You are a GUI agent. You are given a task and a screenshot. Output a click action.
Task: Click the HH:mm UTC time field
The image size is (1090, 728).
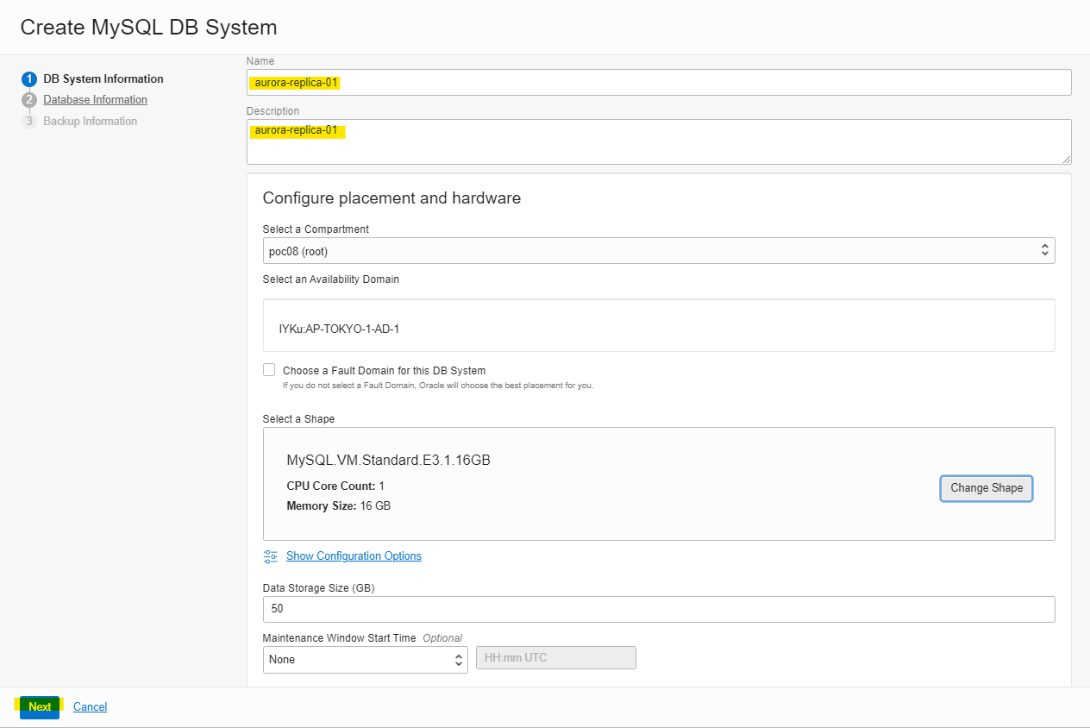556,658
